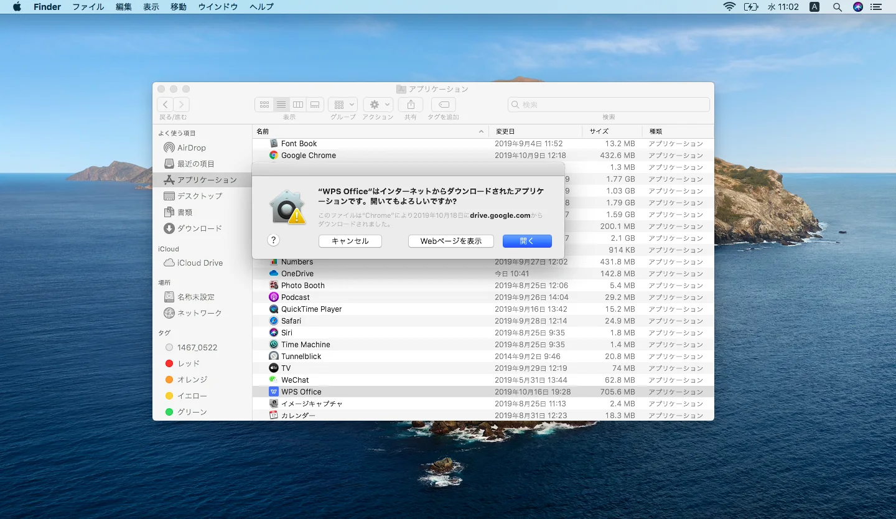
Task: Click the TV app icon
Action: [274, 368]
